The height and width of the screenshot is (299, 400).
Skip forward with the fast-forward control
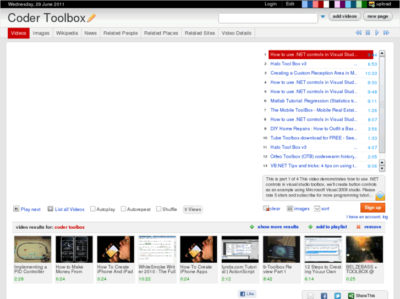pos(386,32)
